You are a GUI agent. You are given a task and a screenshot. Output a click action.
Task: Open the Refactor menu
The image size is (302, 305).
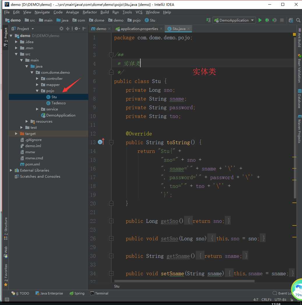coord(90,12)
